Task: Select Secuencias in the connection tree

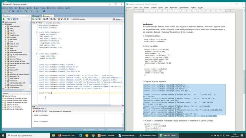Action: [13, 50]
